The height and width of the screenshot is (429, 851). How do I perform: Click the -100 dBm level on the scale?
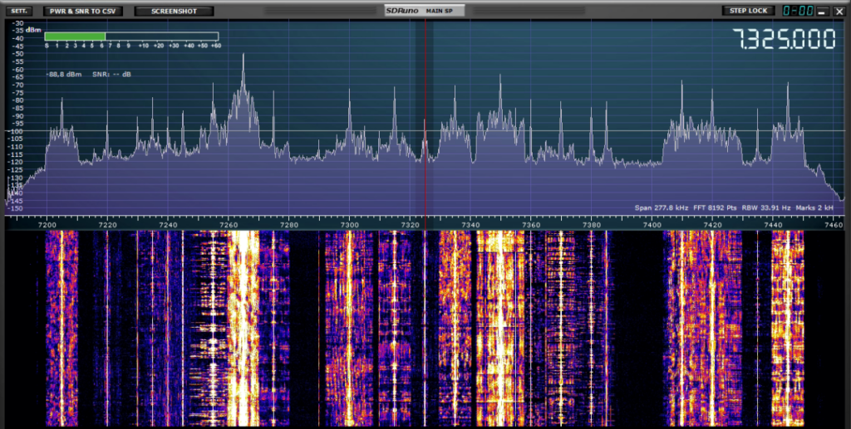coord(16,131)
